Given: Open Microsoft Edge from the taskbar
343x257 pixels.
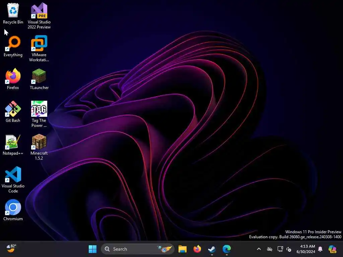Looking at the screenshot, I should coord(227,249).
